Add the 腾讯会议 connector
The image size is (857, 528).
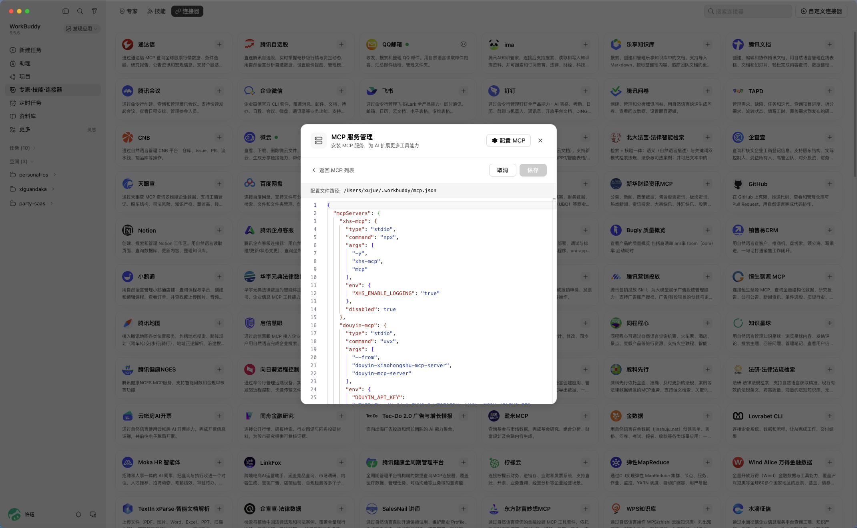tap(219, 91)
